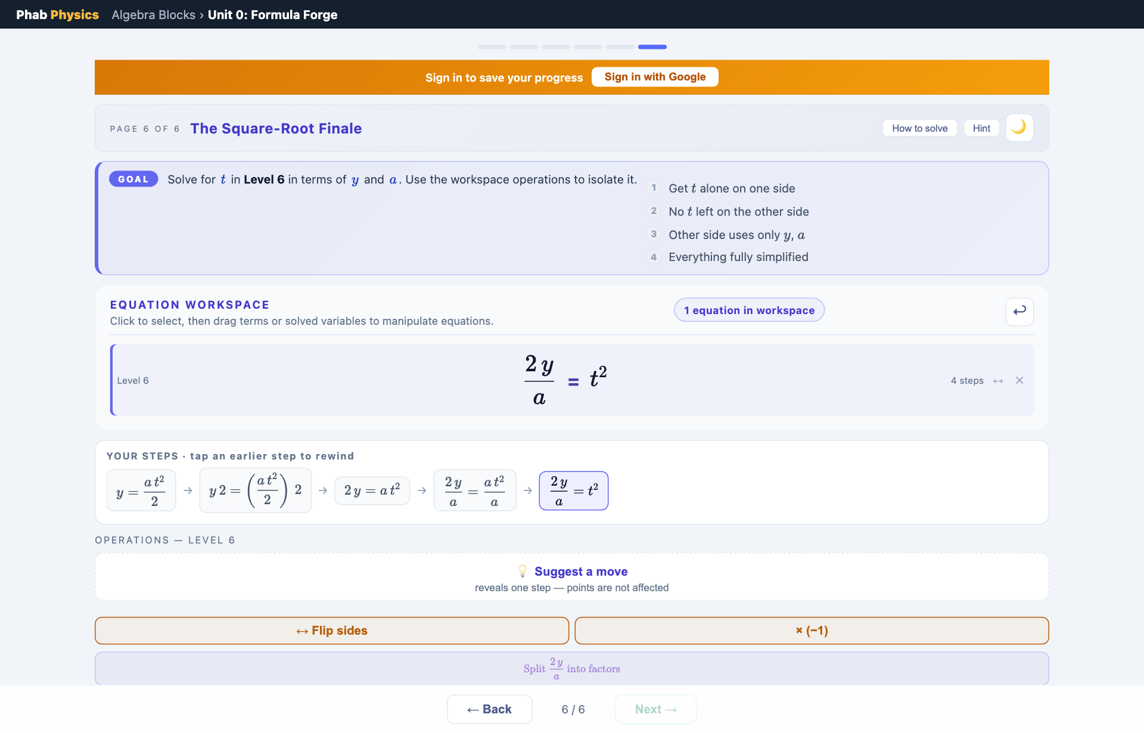Click the undo arrow in Equation Workspace
The image size is (1144, 733).
(x=1019, y=311)
